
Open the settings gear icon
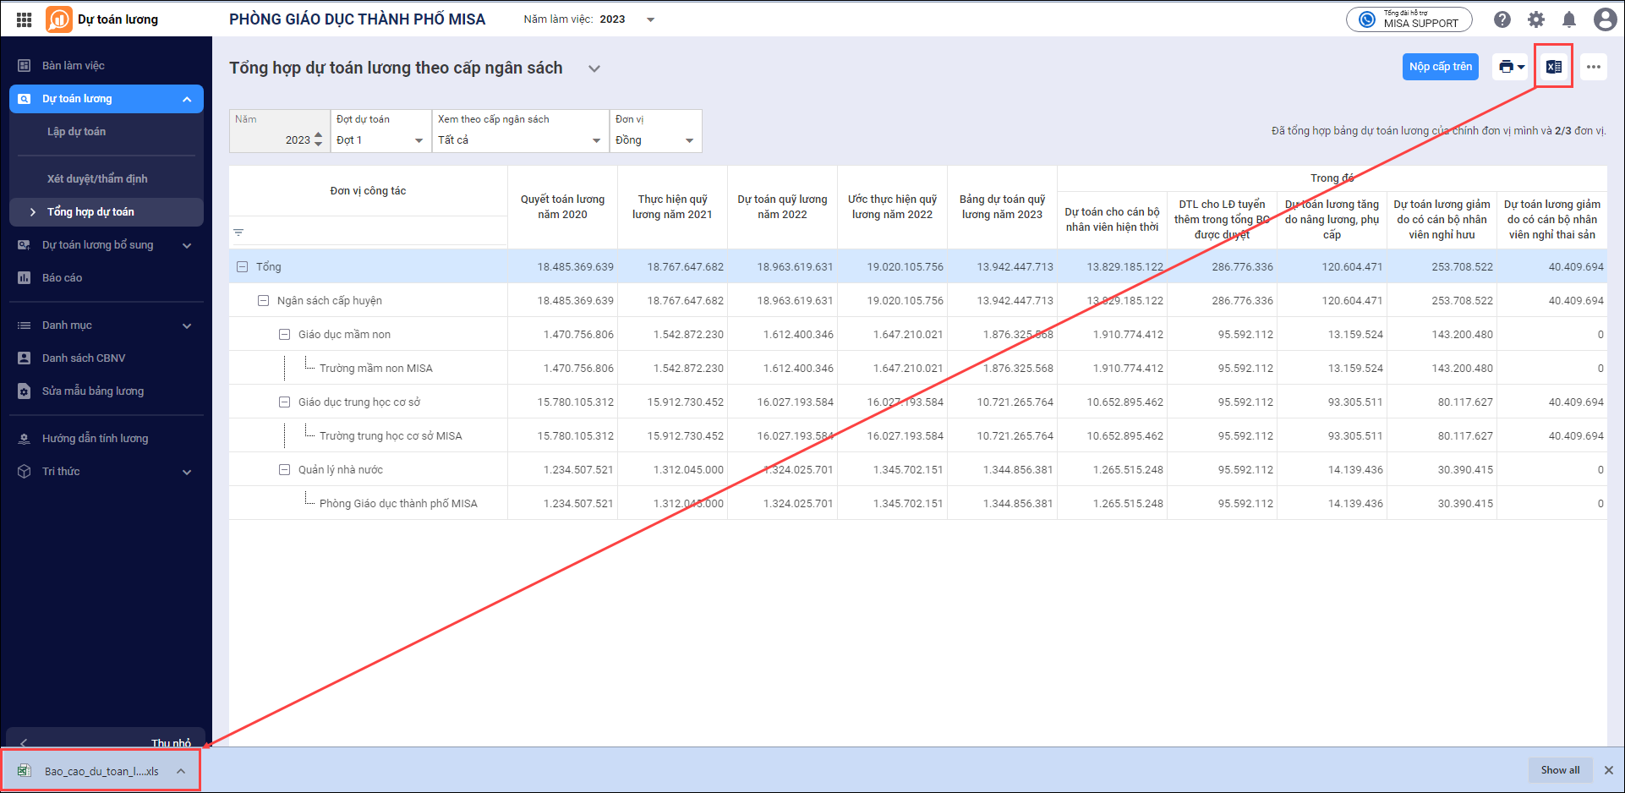(x=1536, y=19)
